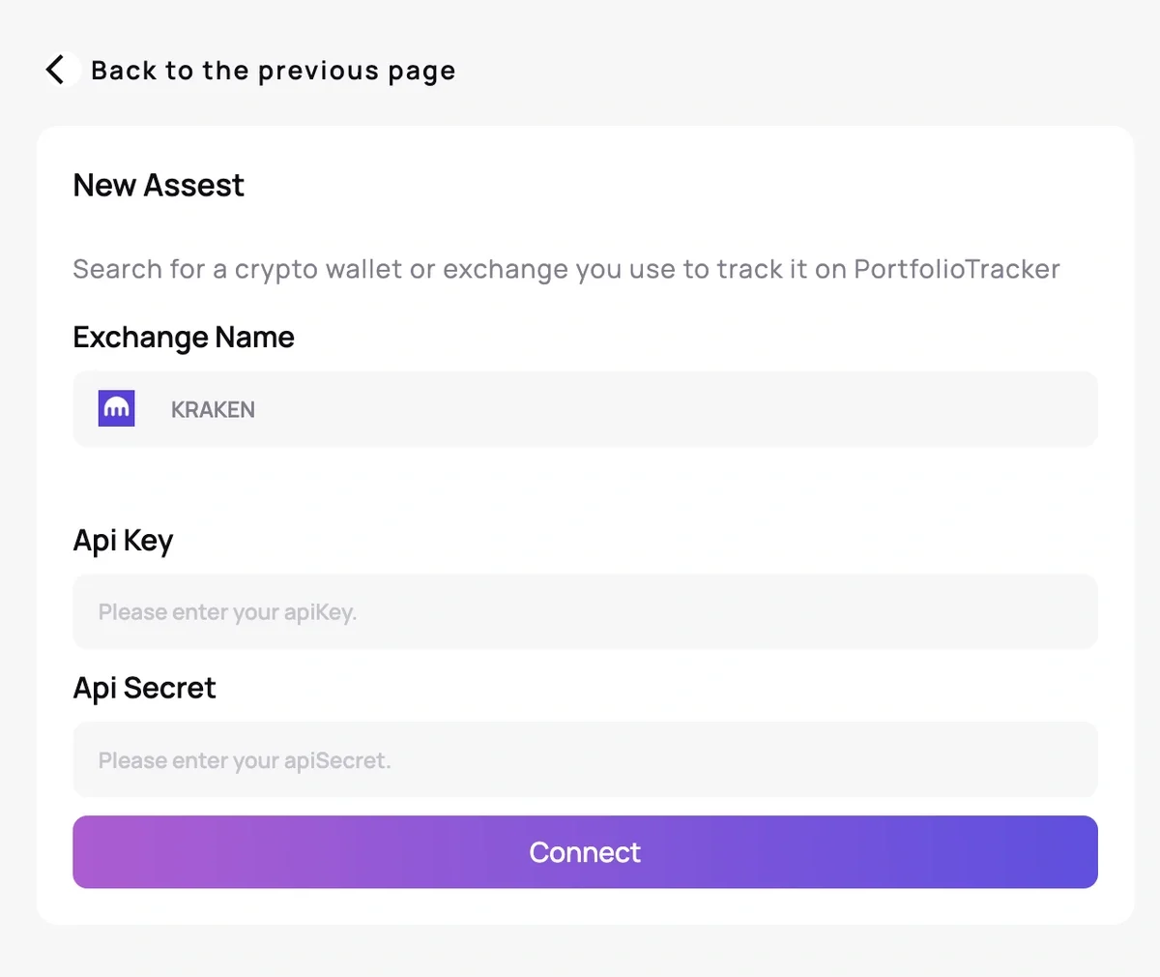Click the "Please enter your apiKey." placeholder
This screenshot has height=977, width=1160.
[227, 612]
